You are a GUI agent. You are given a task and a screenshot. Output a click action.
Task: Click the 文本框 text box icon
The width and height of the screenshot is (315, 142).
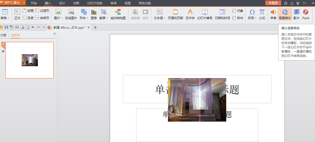point(160,12)
